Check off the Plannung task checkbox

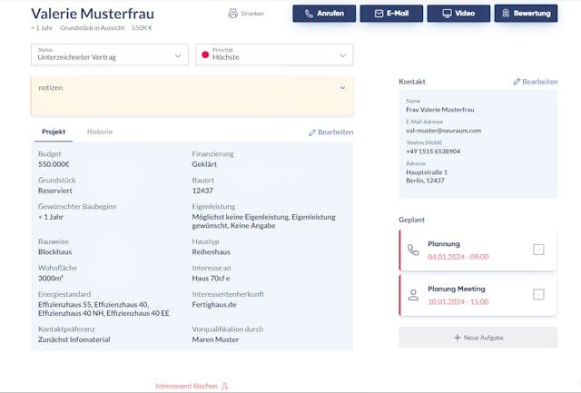(538, 250)
